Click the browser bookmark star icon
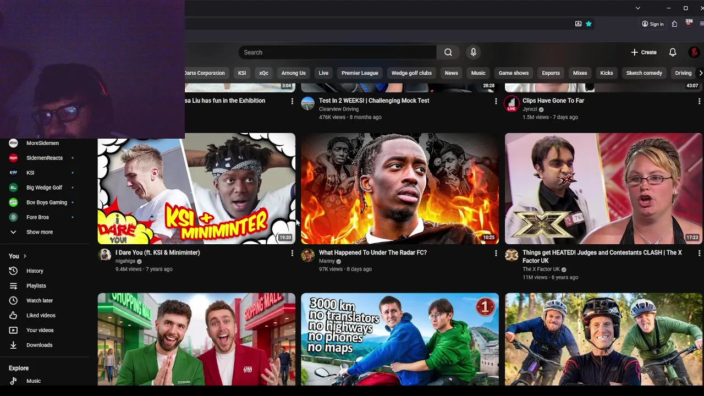The image size is (704, 396). [x=588, y=24]
